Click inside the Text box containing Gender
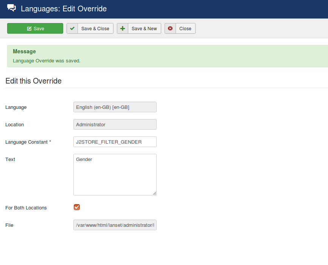Viewport: 328px width, 265px height. point(115,174)
